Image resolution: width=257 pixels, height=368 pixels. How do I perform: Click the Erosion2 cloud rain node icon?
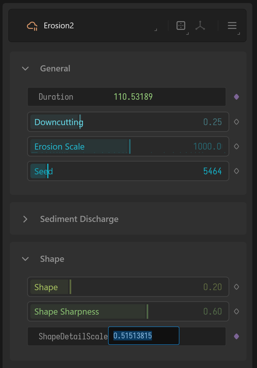(x=32, y=26)
